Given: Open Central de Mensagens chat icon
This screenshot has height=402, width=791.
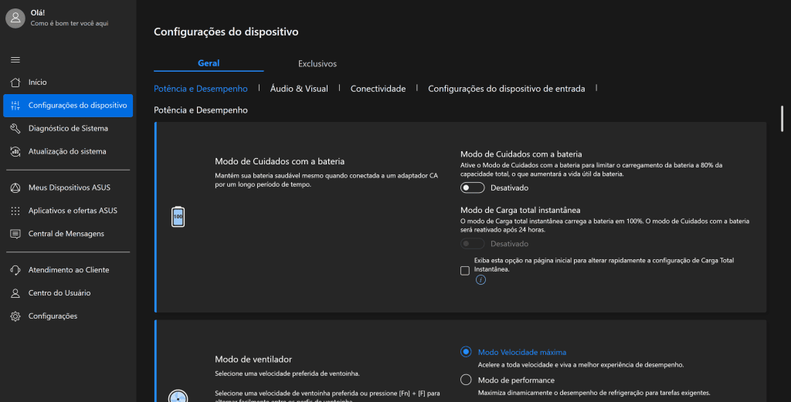Looking at the screenshot, I should point(15,234).
